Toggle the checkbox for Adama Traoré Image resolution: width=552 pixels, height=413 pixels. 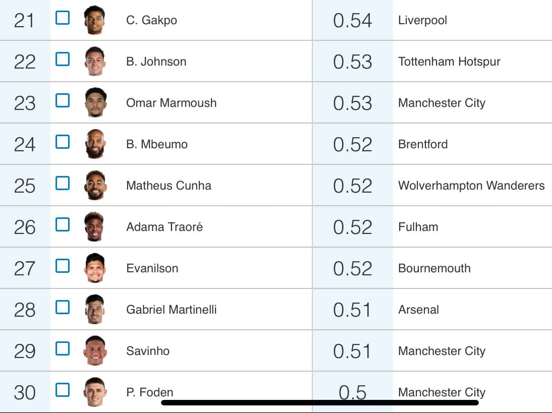click(x=63, y=225)
